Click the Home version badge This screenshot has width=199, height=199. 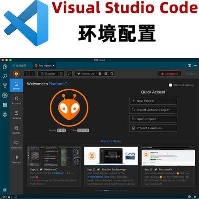pos(62,131)
